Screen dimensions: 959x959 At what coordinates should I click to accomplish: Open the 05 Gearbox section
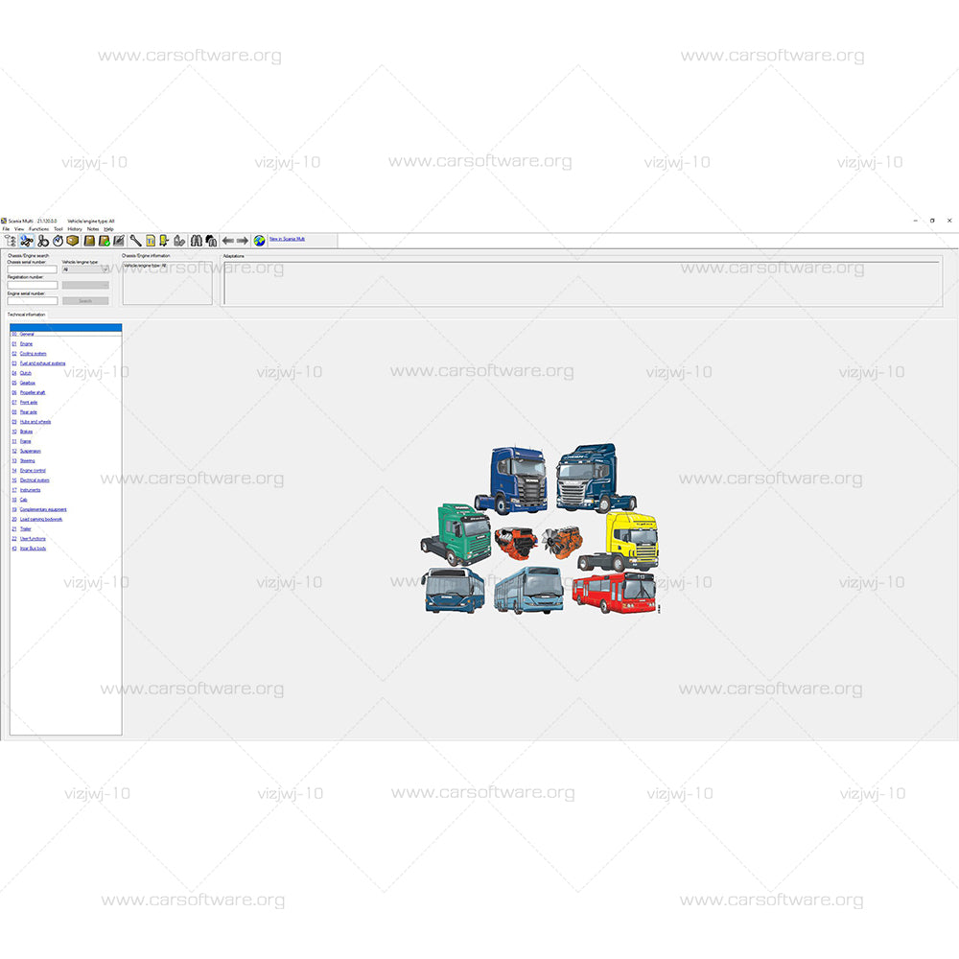coord(24,383)
